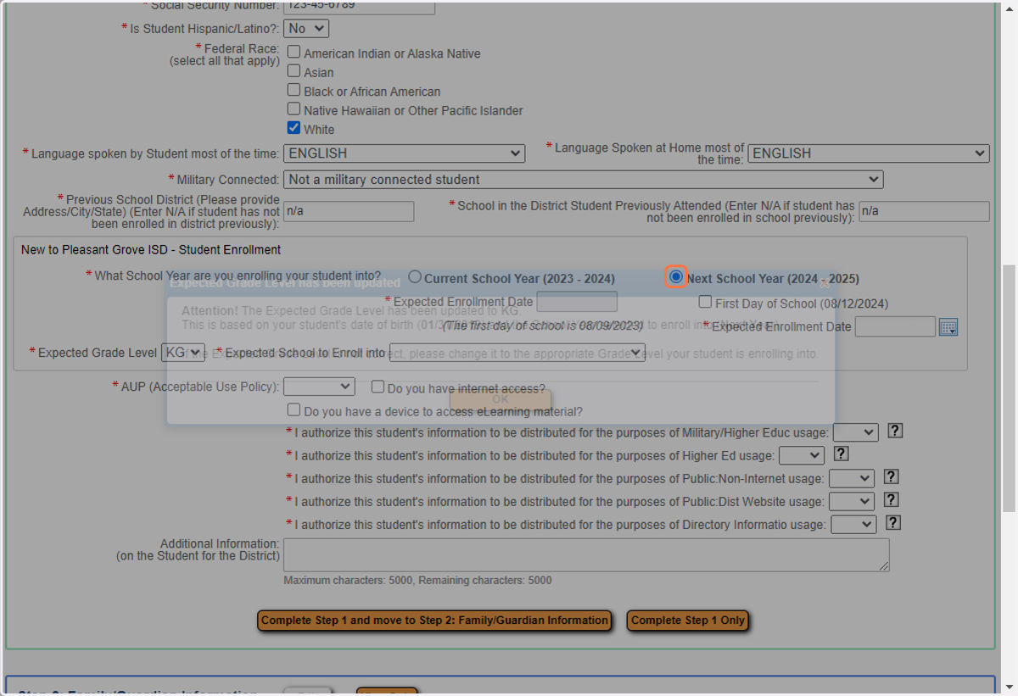This screenshot has width=1018, height=696.
Task: Open the Expected School to Enroll into dropdown
Action: tap(517, 352)
